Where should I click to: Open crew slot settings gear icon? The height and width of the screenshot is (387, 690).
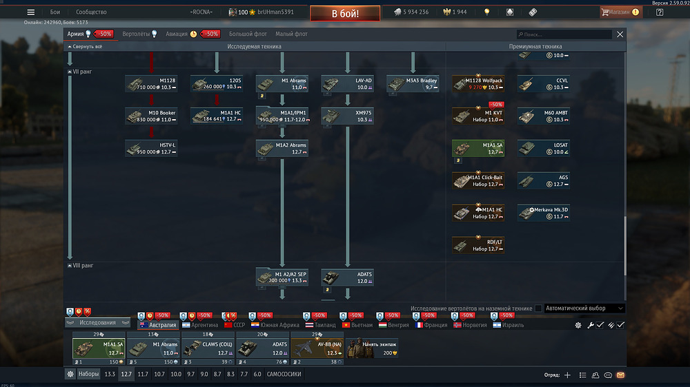pyautogui.click(x=578, y=325)
